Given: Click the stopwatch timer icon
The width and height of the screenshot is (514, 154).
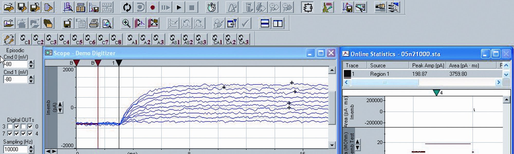Looking at the screenshot, I should pos(211,7).
